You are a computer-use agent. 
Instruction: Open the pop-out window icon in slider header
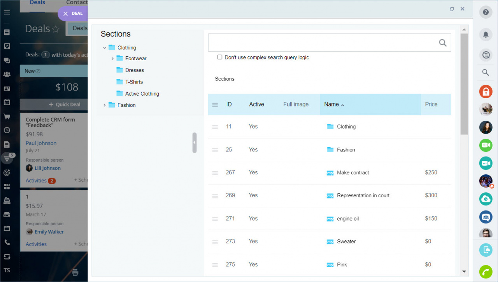tap(452, 9)
